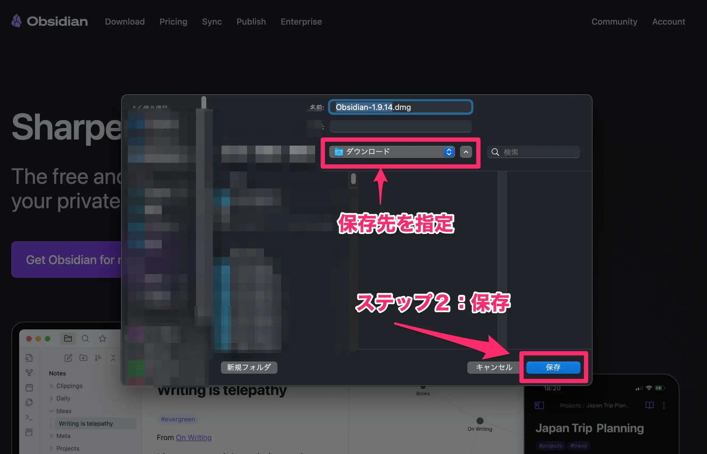Viewport: 707px width, 454px height.
Task: Open graph view from the ribbon icon
Action: pos(29,373)
